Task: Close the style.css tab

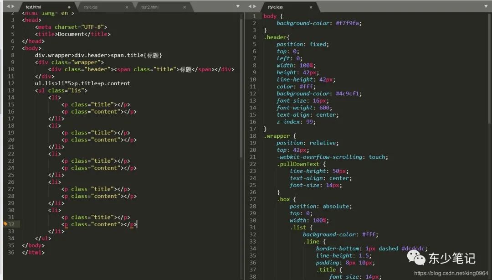Action: 127,7
